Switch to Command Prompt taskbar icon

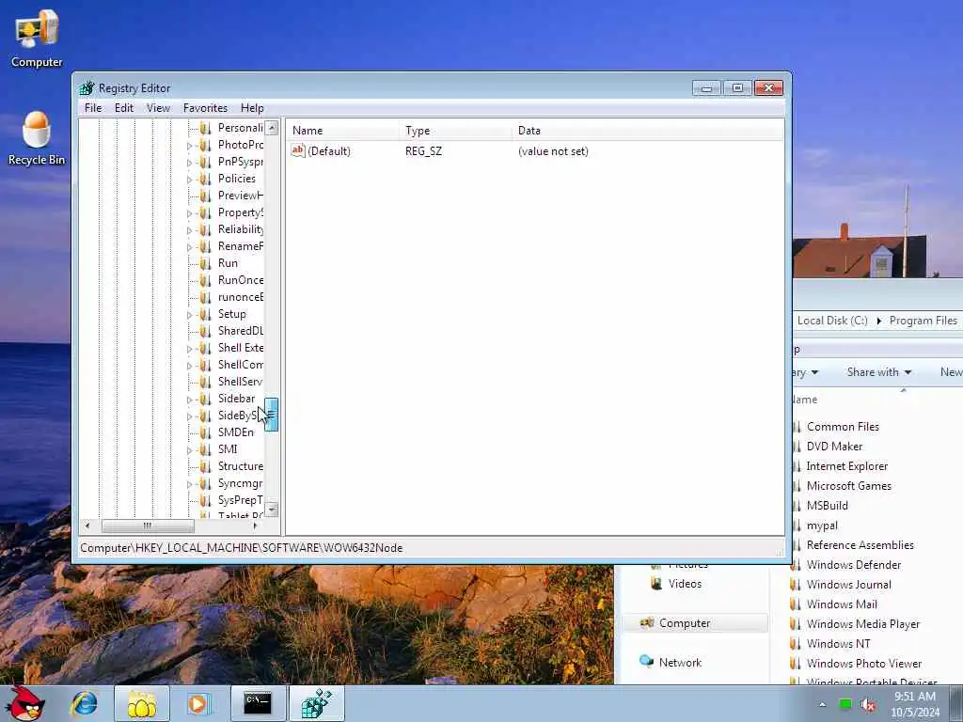click(258, 703)
